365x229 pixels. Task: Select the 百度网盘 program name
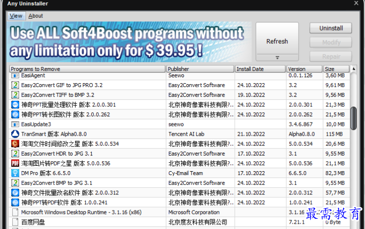pos(33,222)
